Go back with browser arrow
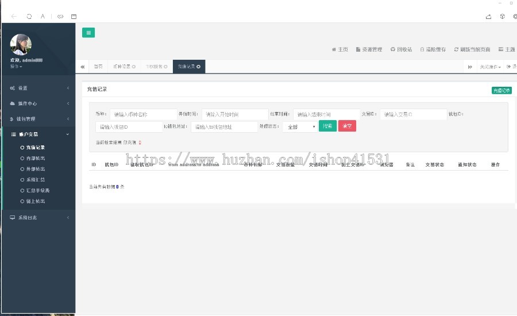The image size is (517, 316). tap(14, 16)
